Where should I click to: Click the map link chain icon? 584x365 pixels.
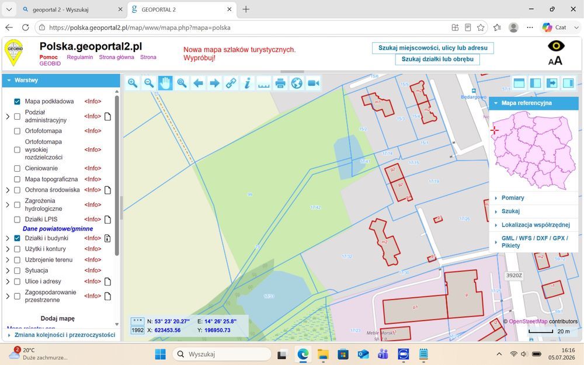(x=231, y=83)
